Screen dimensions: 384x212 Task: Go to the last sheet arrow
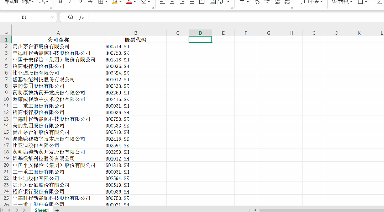pyautogui.click(x=25, y=210)
